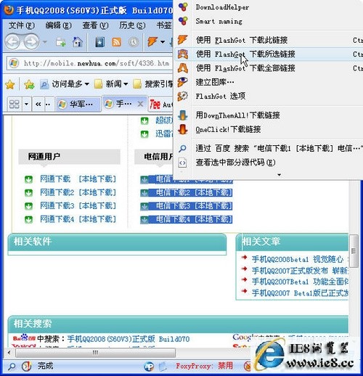Open the 历史(S) menu
This screenshot has height=376, width=363.
pyautogui.click(x=132, y=25)
